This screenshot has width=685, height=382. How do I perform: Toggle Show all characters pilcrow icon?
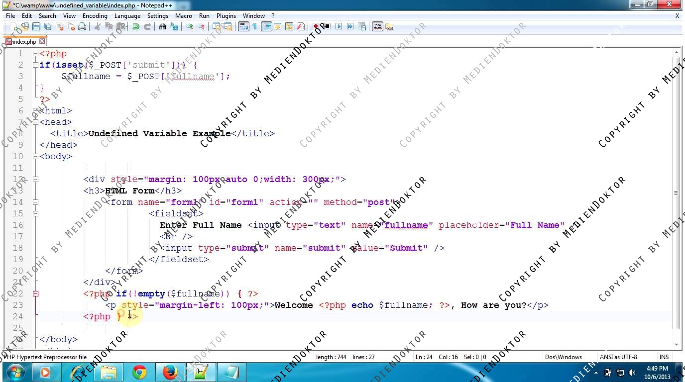point(254,26)
